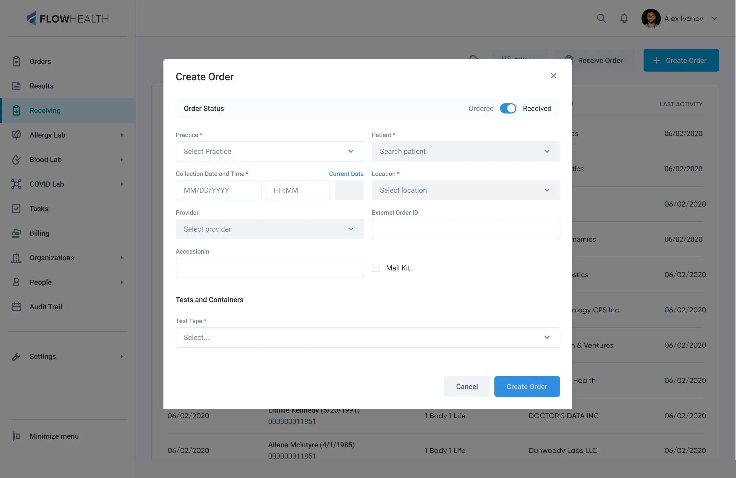The height and width of the screenshot is (478, 736).
Task: Click the Organizations building icon
Action: 16,258
